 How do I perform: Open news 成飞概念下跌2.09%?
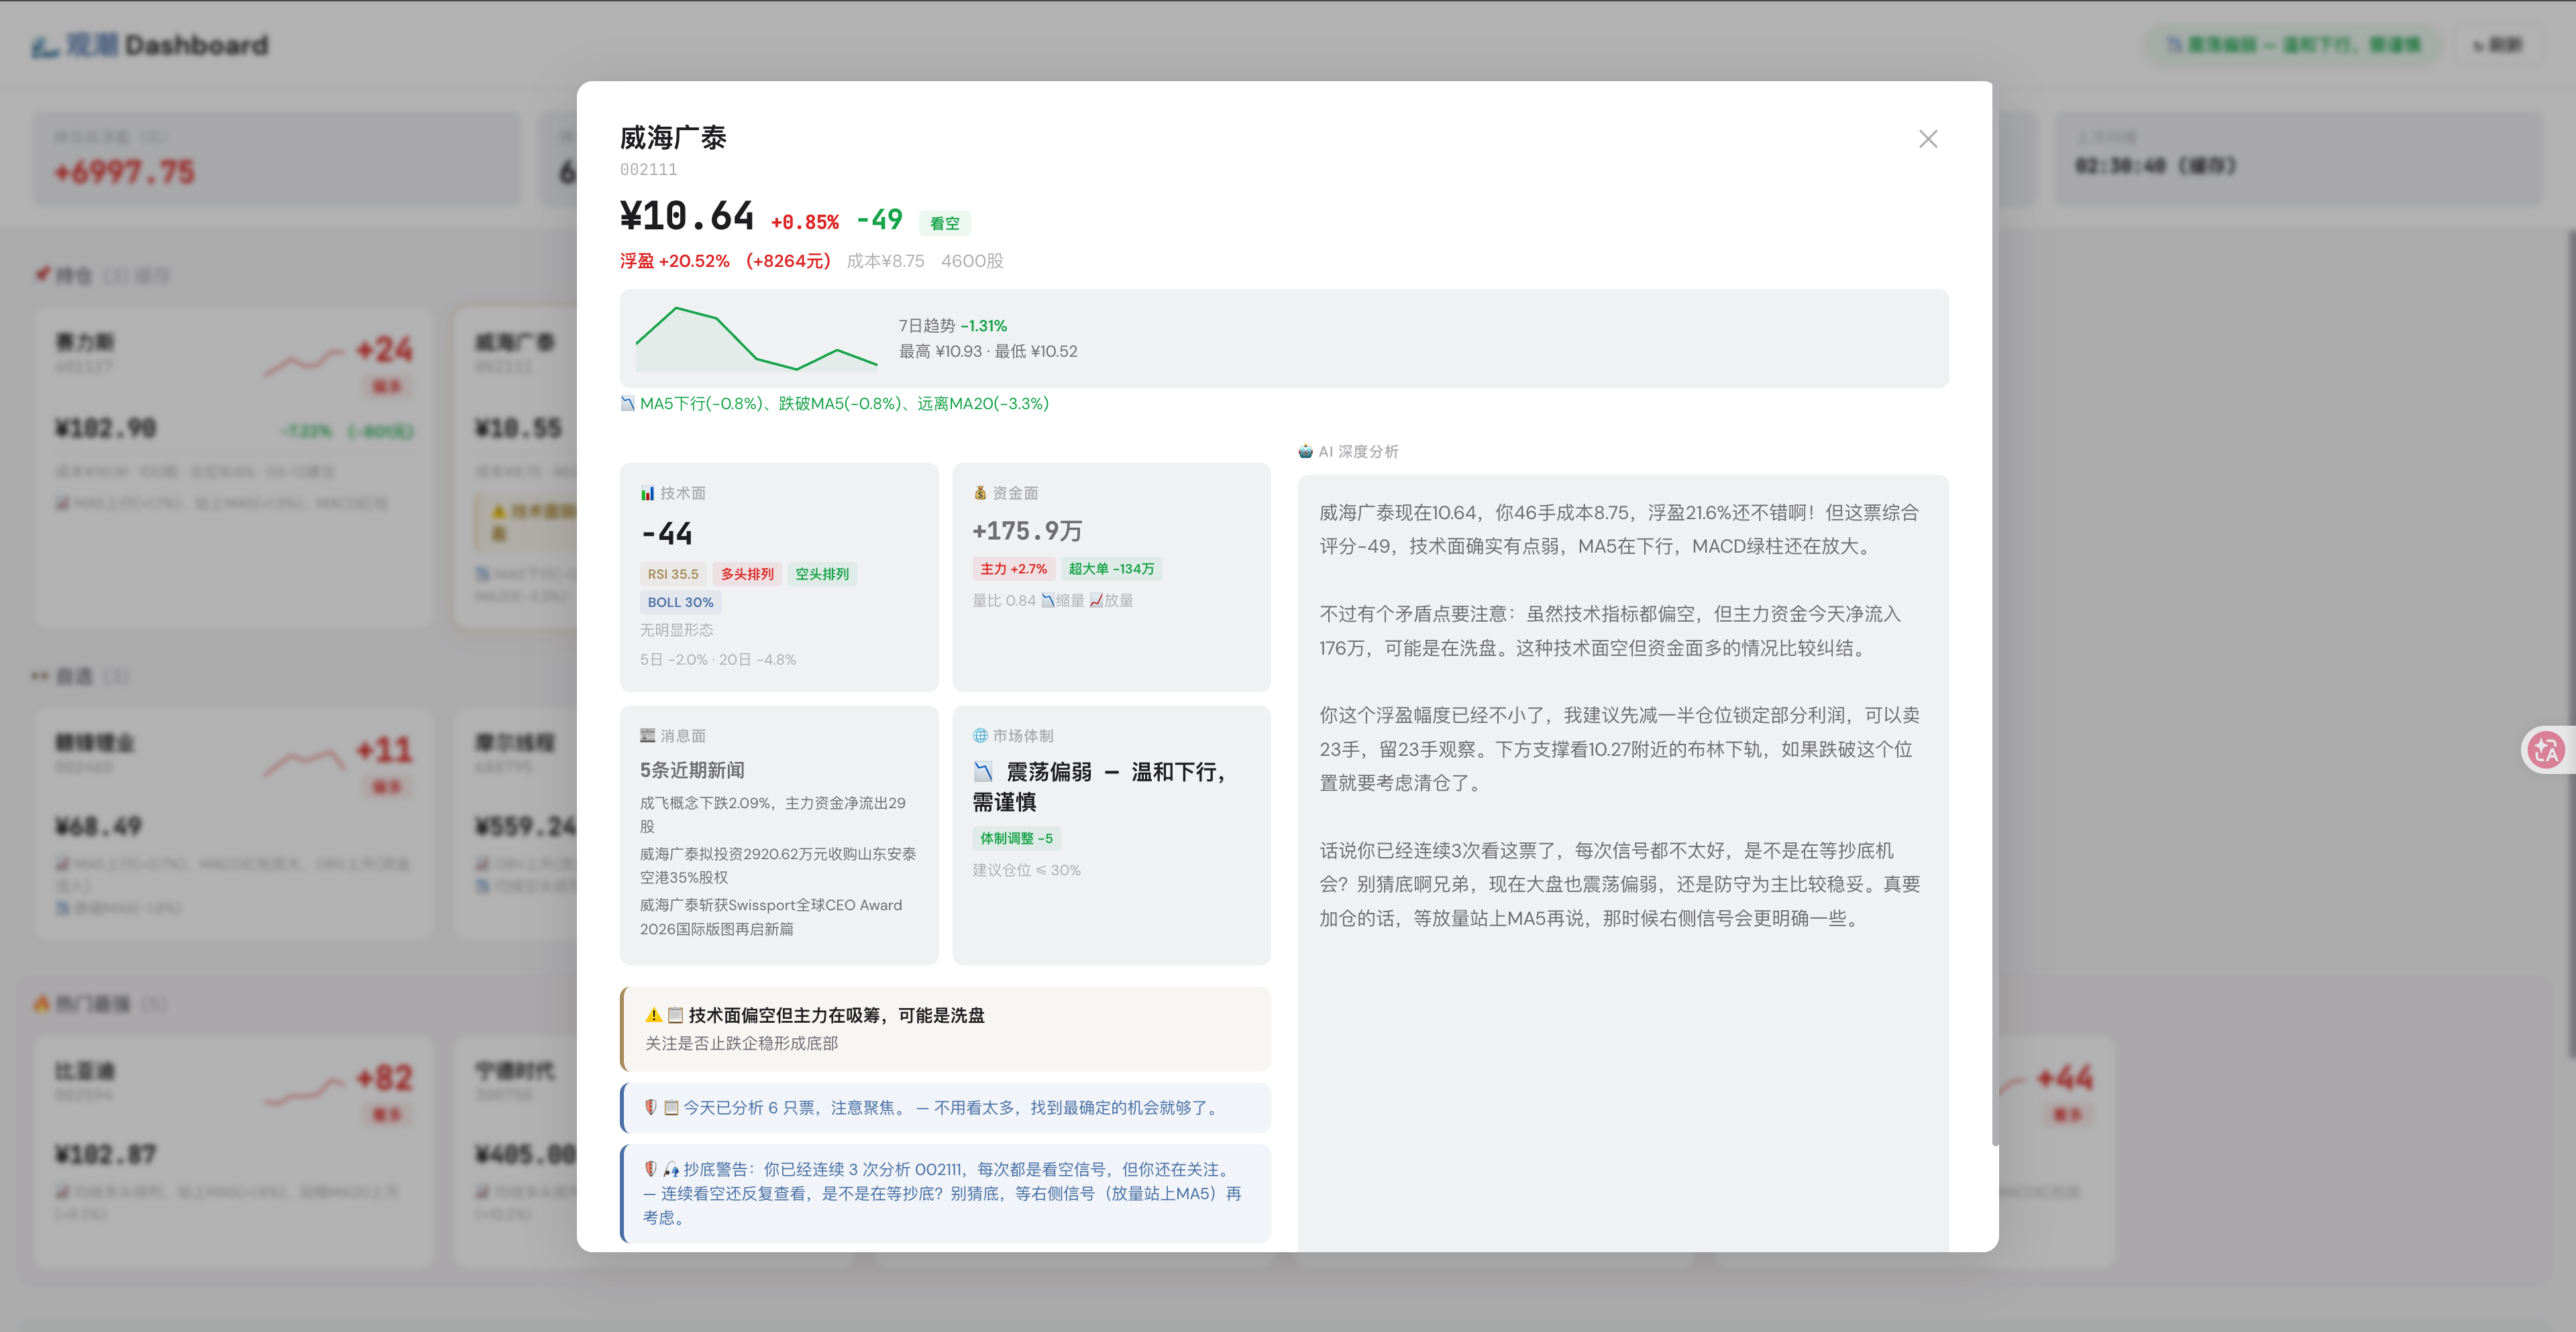[773, 814]
